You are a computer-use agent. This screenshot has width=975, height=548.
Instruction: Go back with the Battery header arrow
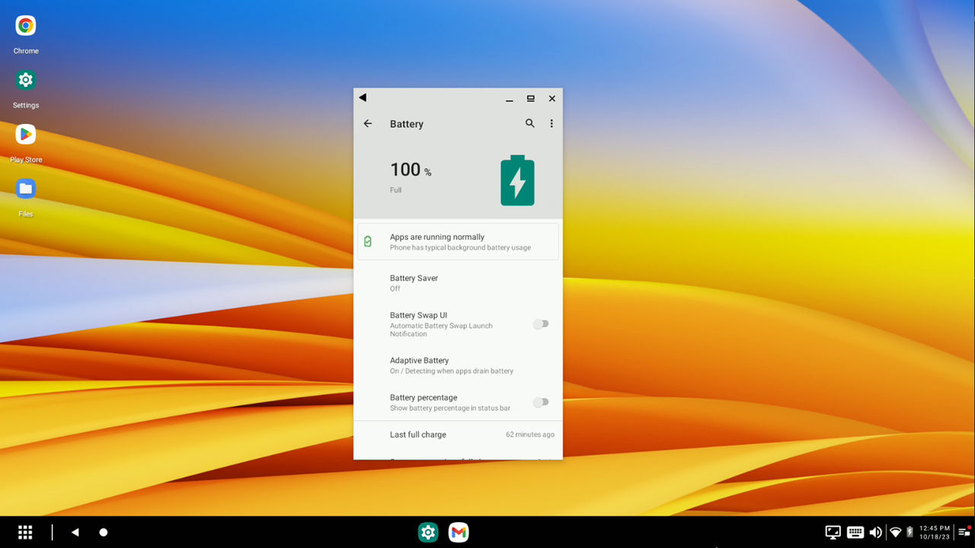[368, 123]
